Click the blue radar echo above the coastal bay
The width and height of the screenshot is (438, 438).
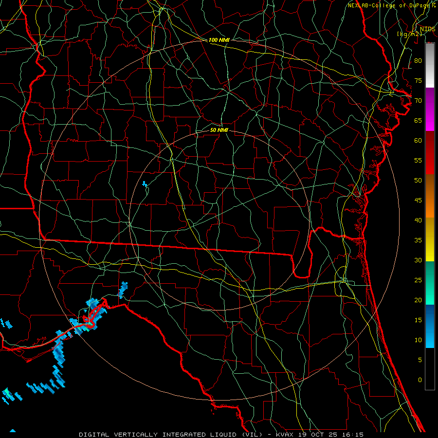pyautogui.click(x=123, y=290)
